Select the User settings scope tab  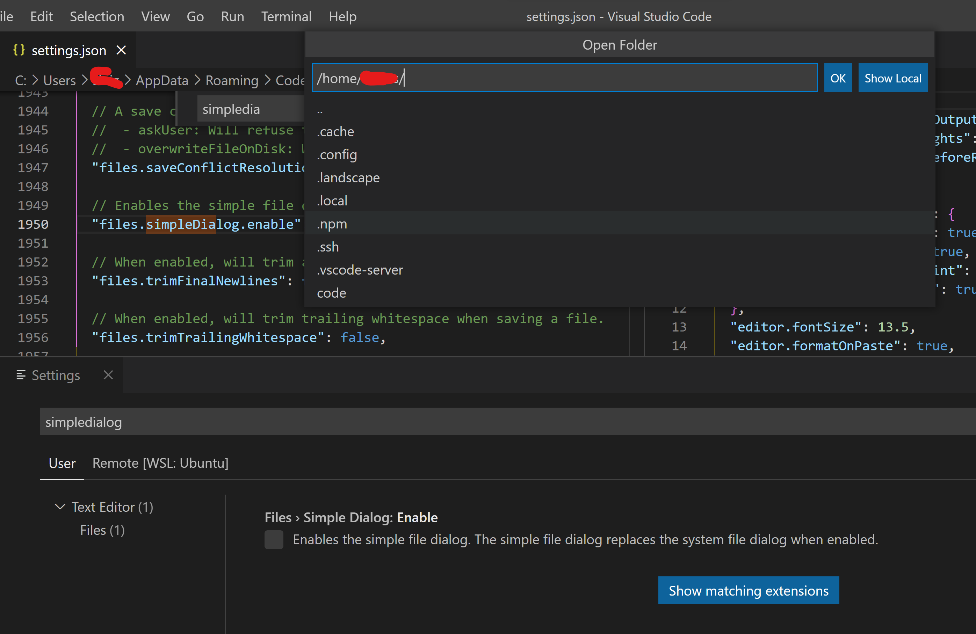[x=62, y=463]
